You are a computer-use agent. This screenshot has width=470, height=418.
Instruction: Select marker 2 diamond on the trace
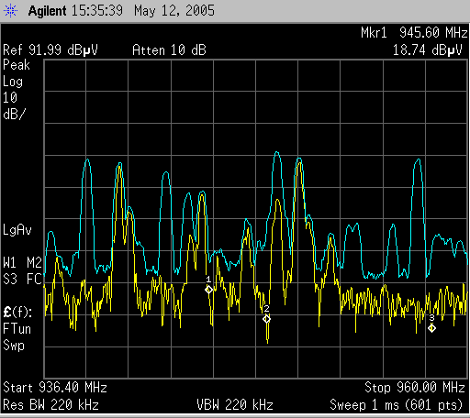[266, 319]
